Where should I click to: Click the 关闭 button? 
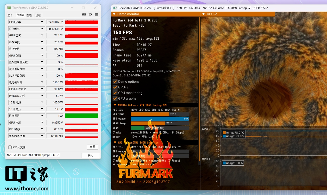coord(90,155)
